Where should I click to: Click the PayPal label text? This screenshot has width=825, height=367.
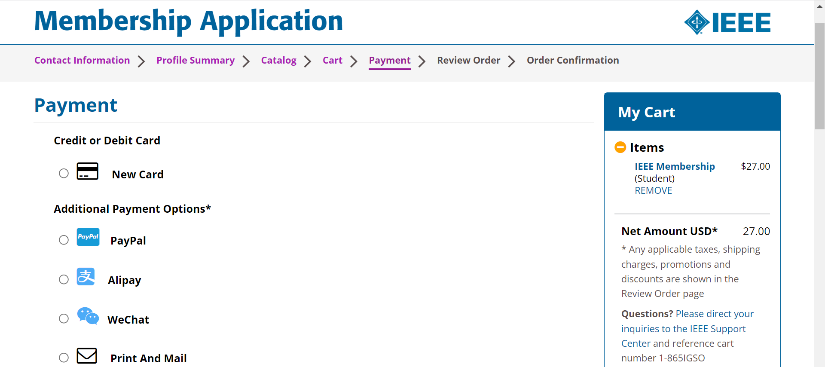click(x=128, y=241)
